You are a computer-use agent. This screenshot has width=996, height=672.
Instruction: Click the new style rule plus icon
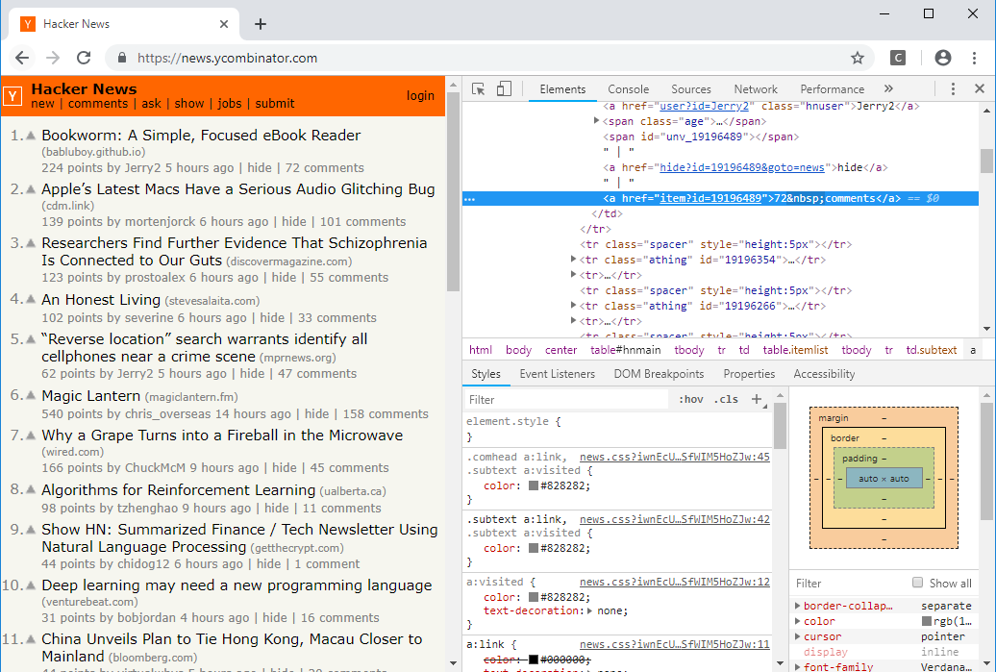(759, 398)
